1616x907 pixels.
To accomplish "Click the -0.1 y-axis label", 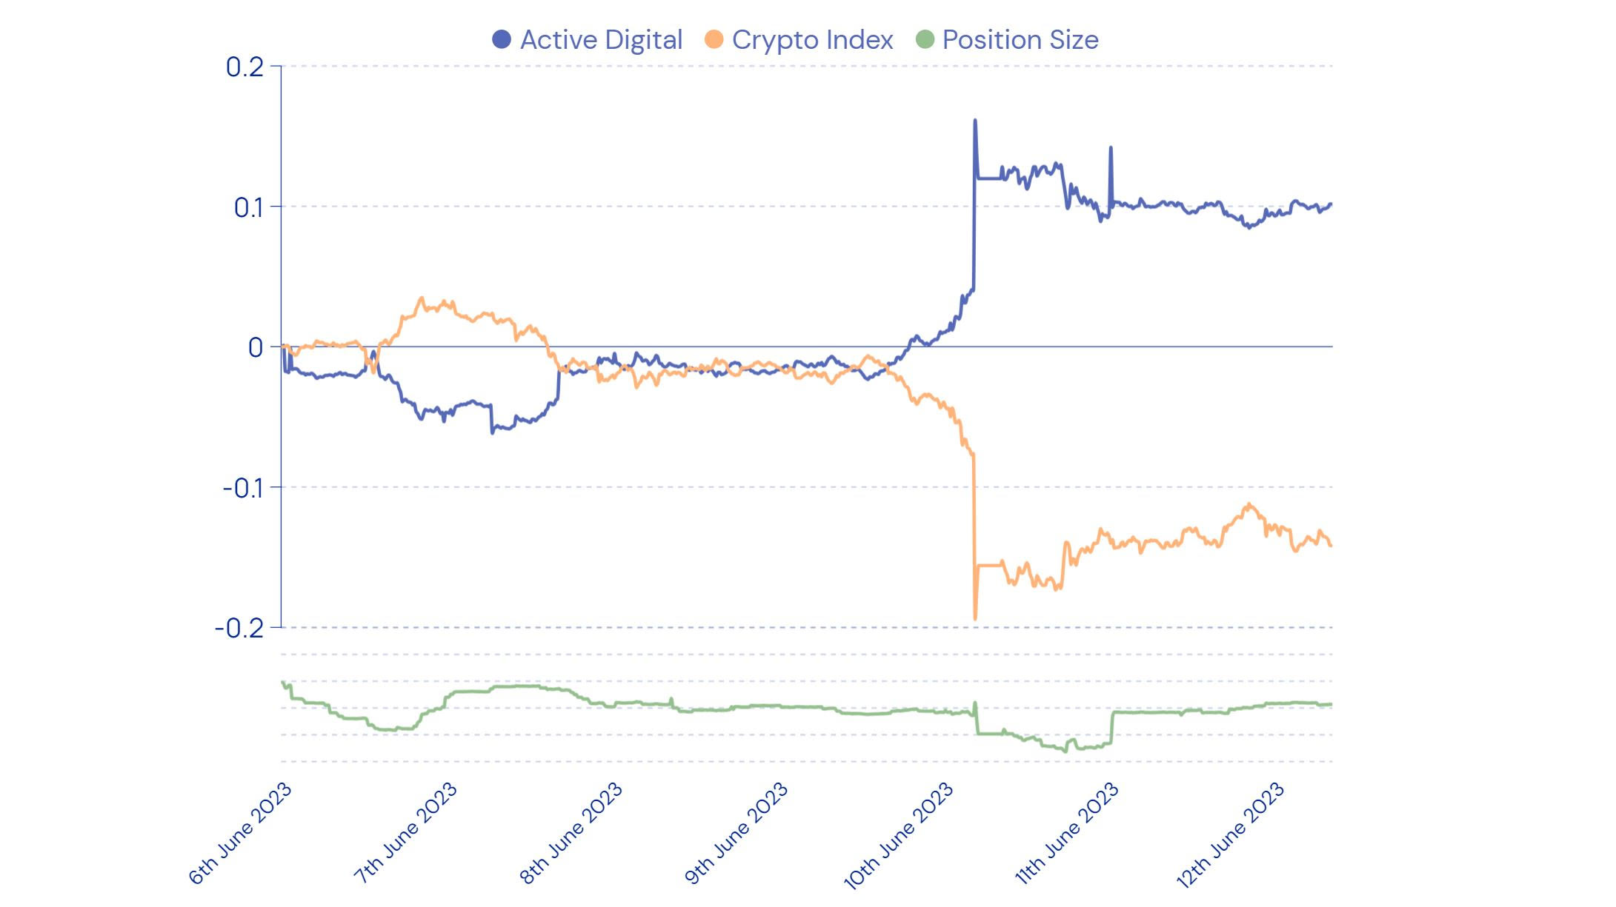I will point(243,489).
